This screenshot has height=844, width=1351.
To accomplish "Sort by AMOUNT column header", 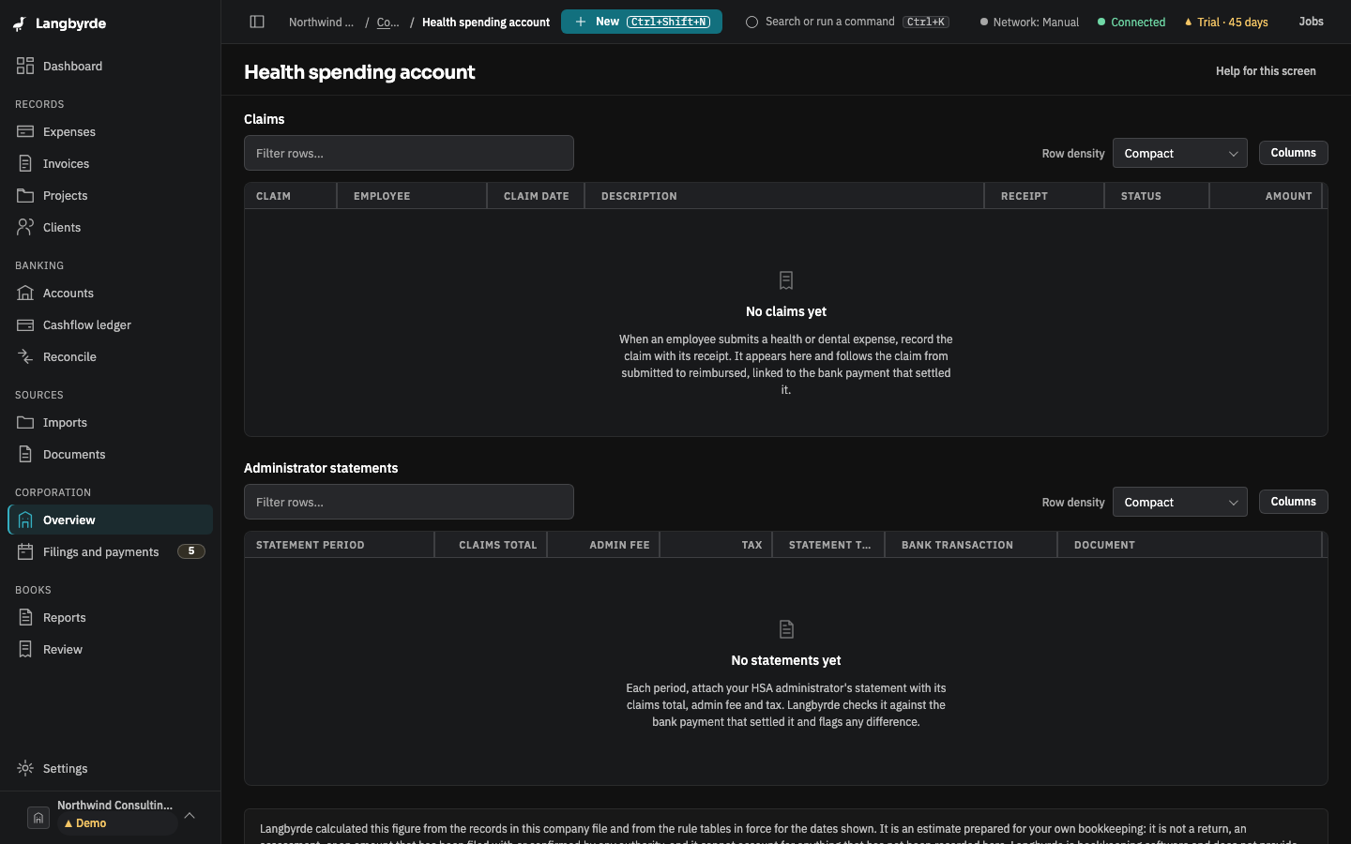I will coord(1266,196).
